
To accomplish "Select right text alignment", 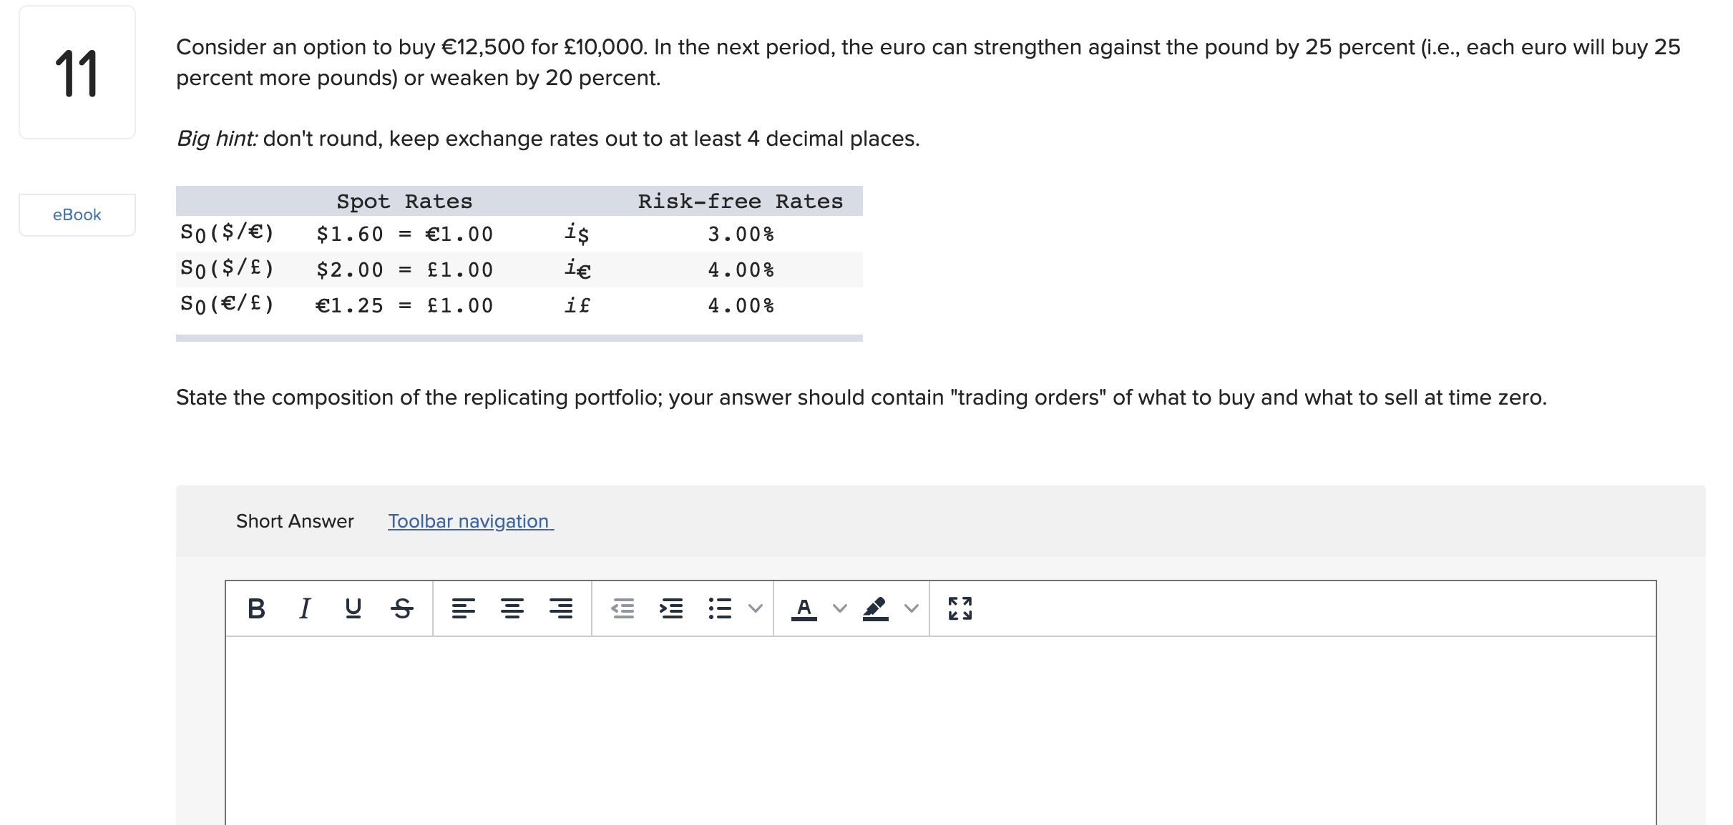I will (562, 608).
